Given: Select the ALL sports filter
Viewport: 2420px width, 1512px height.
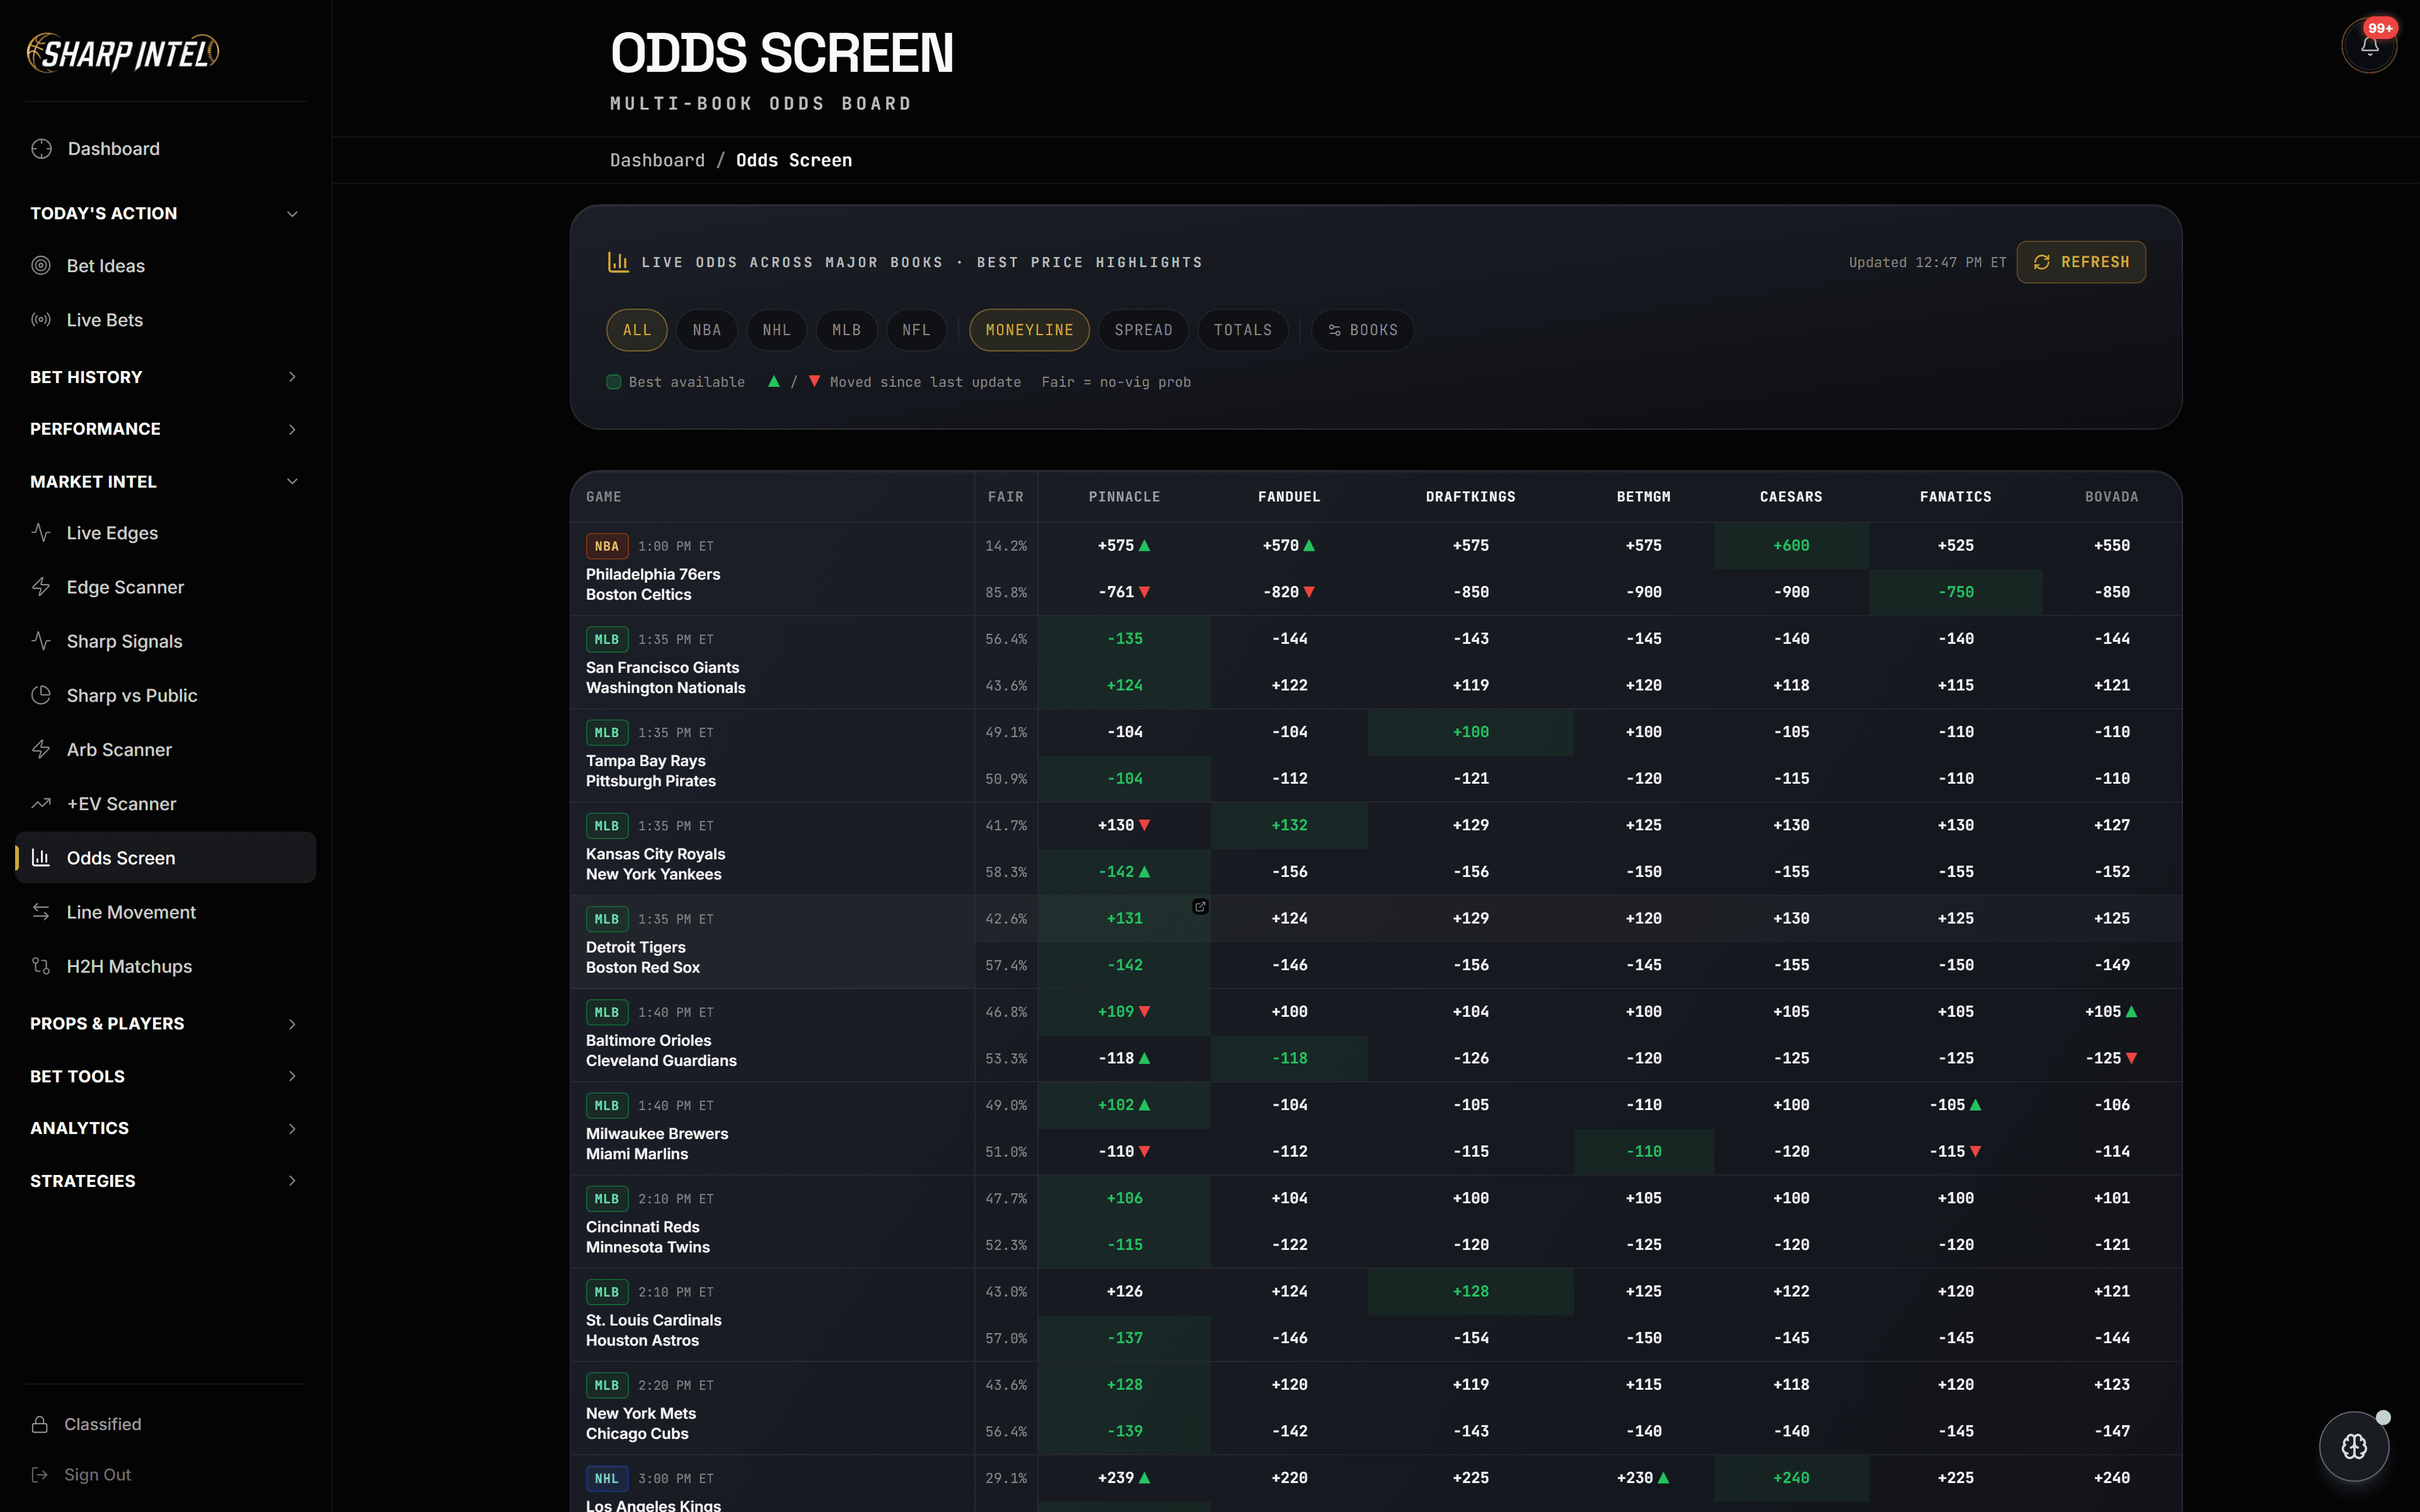Looking at the screenshot, I should tap(637, 330).
